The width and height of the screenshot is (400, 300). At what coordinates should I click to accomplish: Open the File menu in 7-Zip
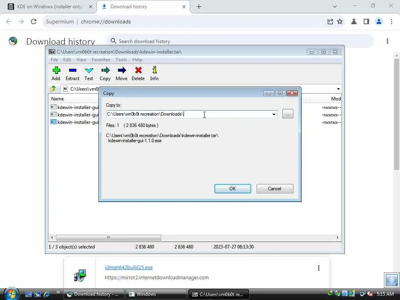tap(54, 60)
